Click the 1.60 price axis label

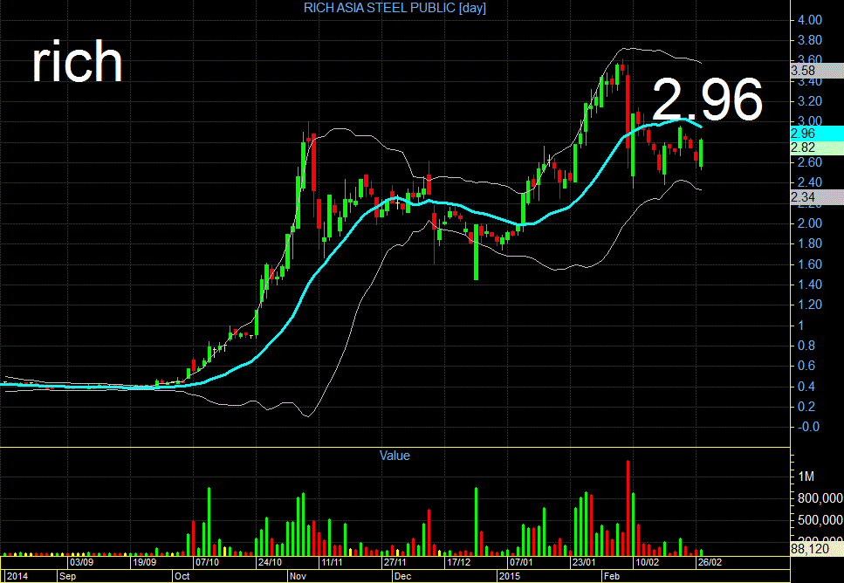(x=810, y=264)
